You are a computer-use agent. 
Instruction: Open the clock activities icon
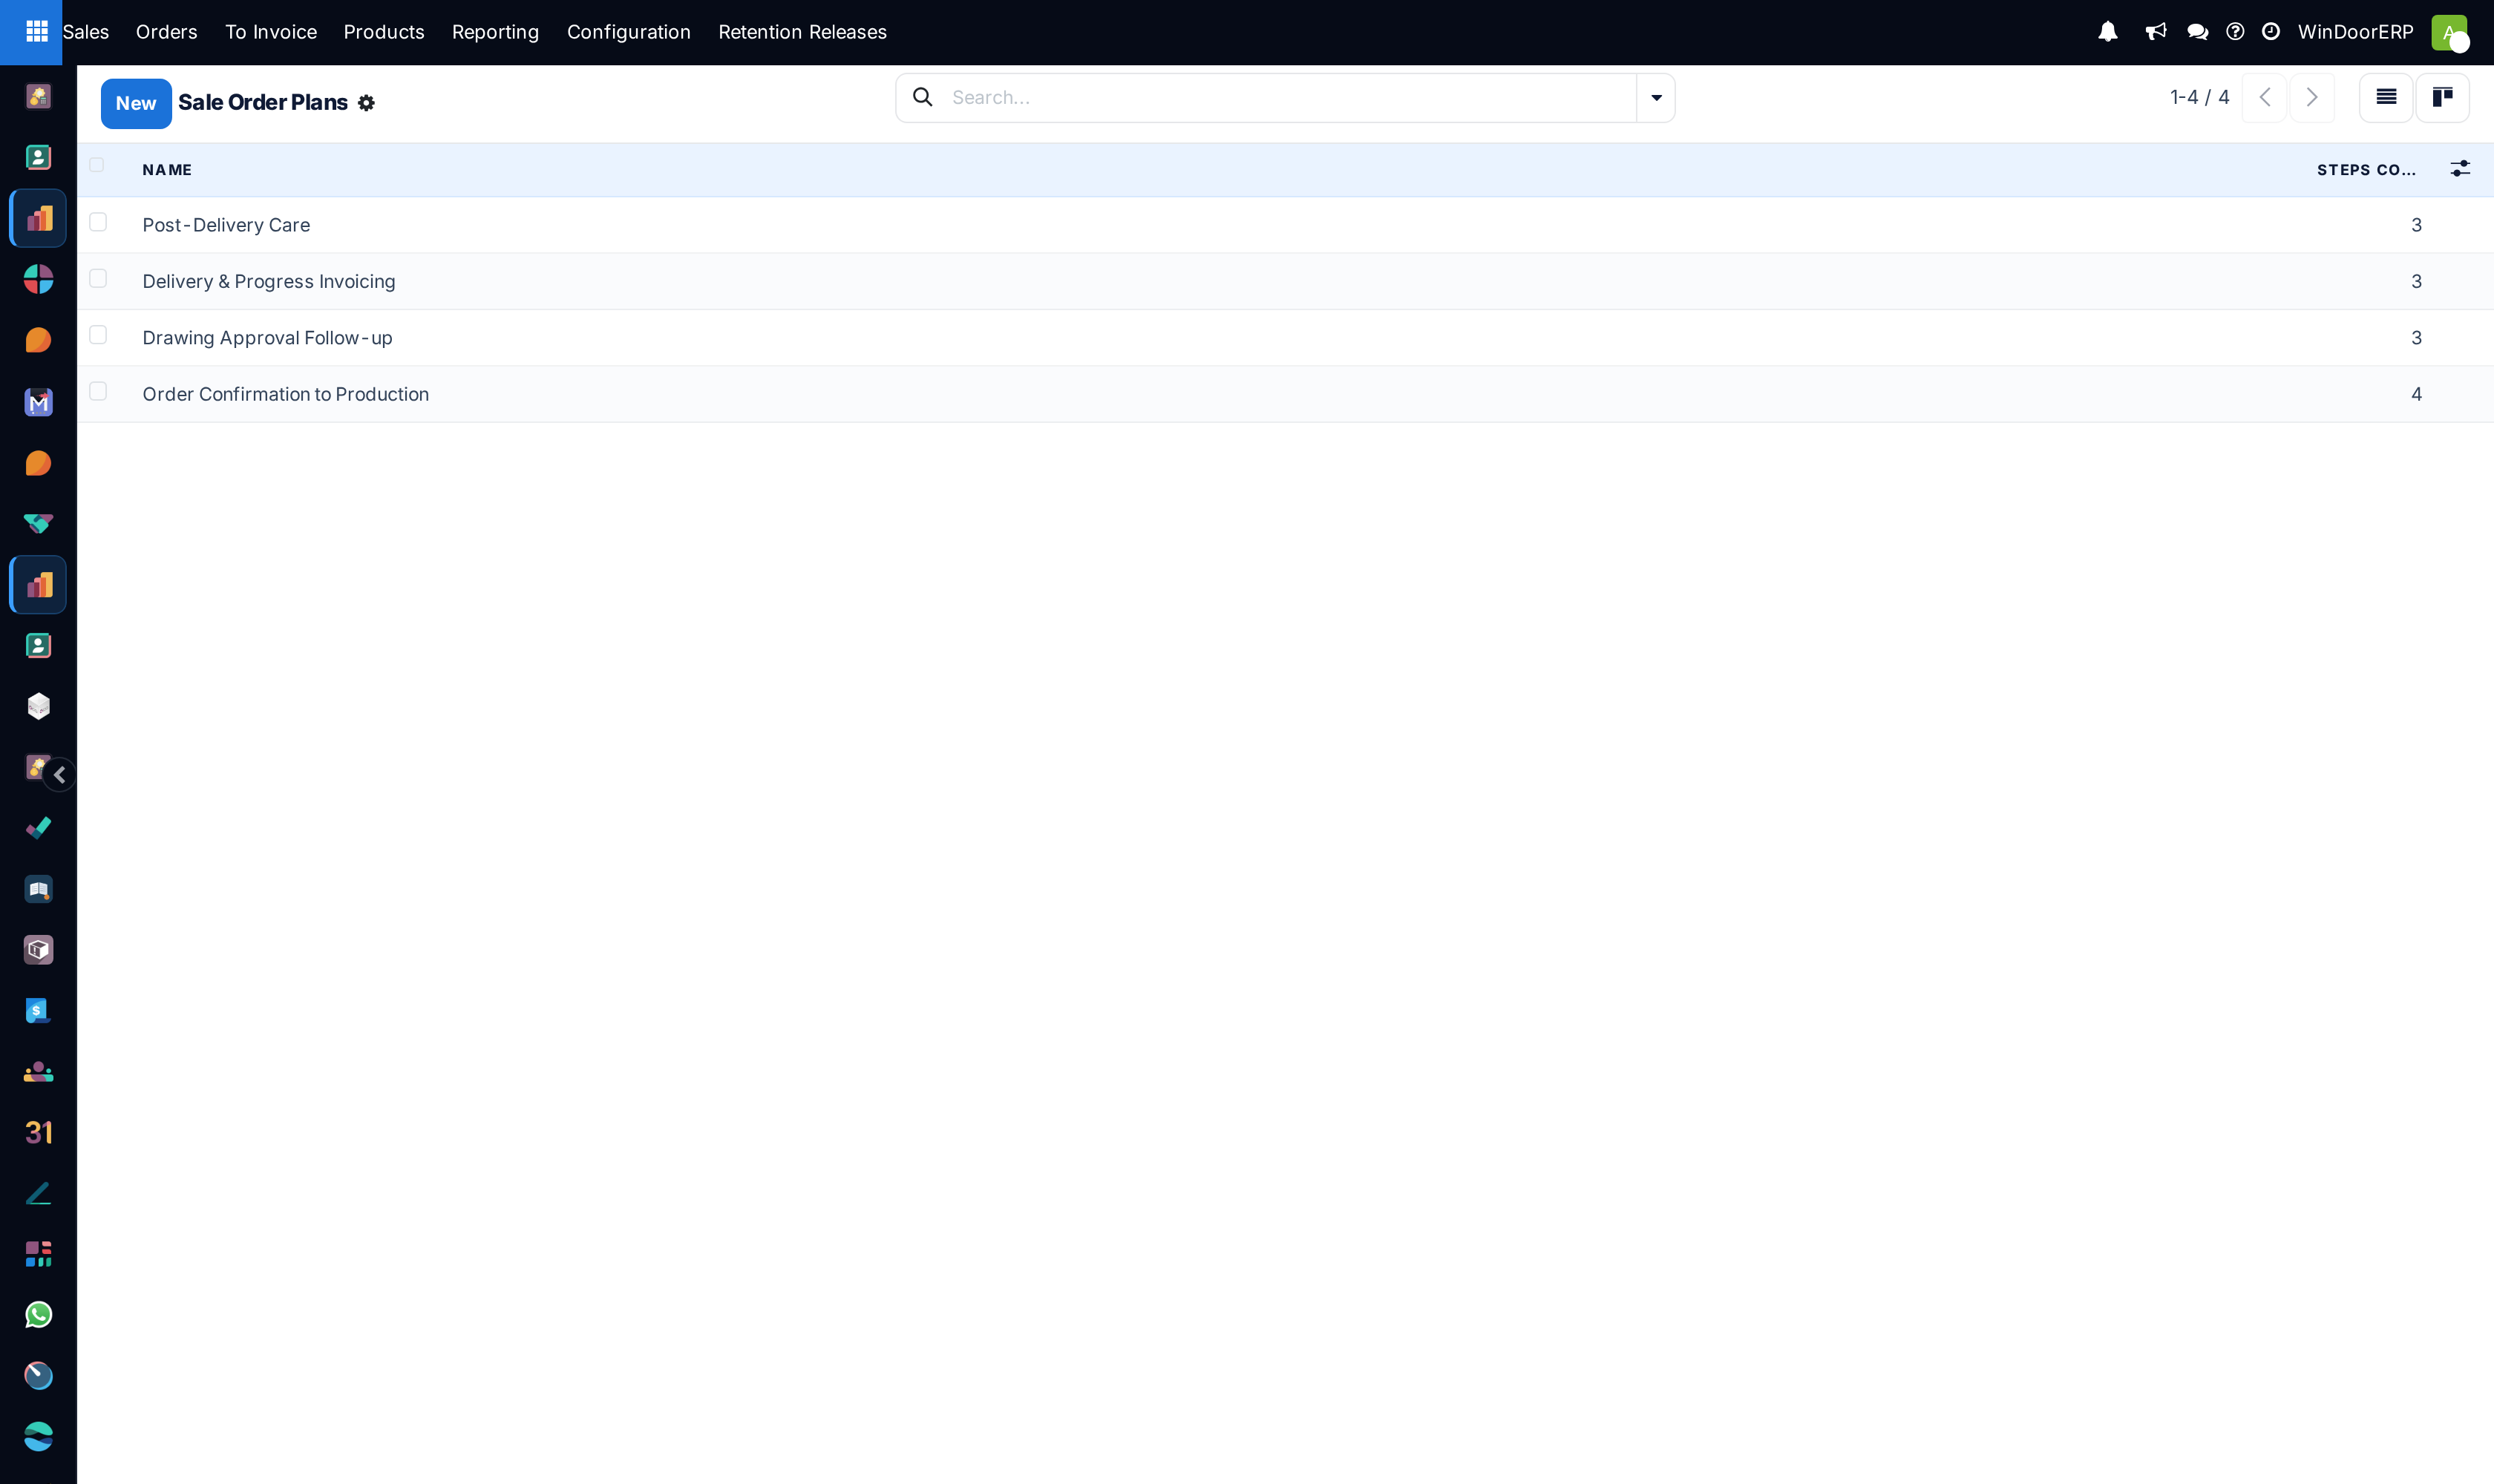pos(2271,32)
